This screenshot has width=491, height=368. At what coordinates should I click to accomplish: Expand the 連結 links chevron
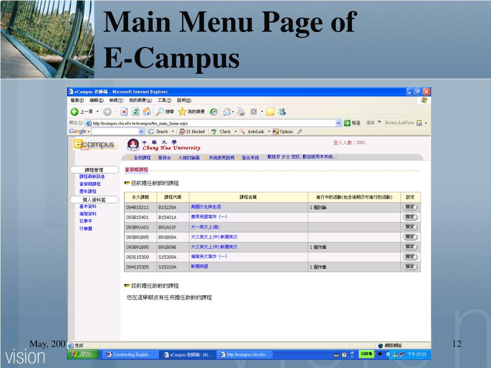click(x=379, y=122)
